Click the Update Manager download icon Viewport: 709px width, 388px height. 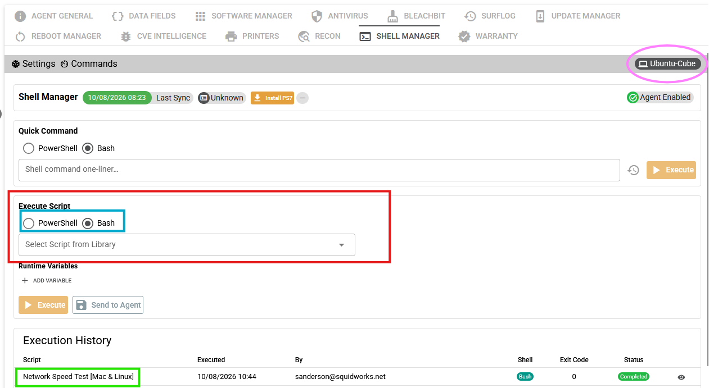coord(540,16)
